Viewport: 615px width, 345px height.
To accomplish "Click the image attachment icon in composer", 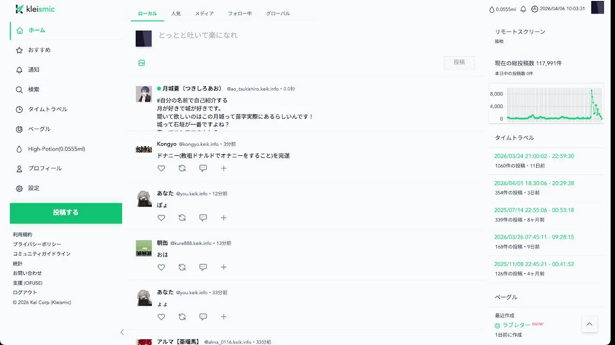I will tap(142, 63).
